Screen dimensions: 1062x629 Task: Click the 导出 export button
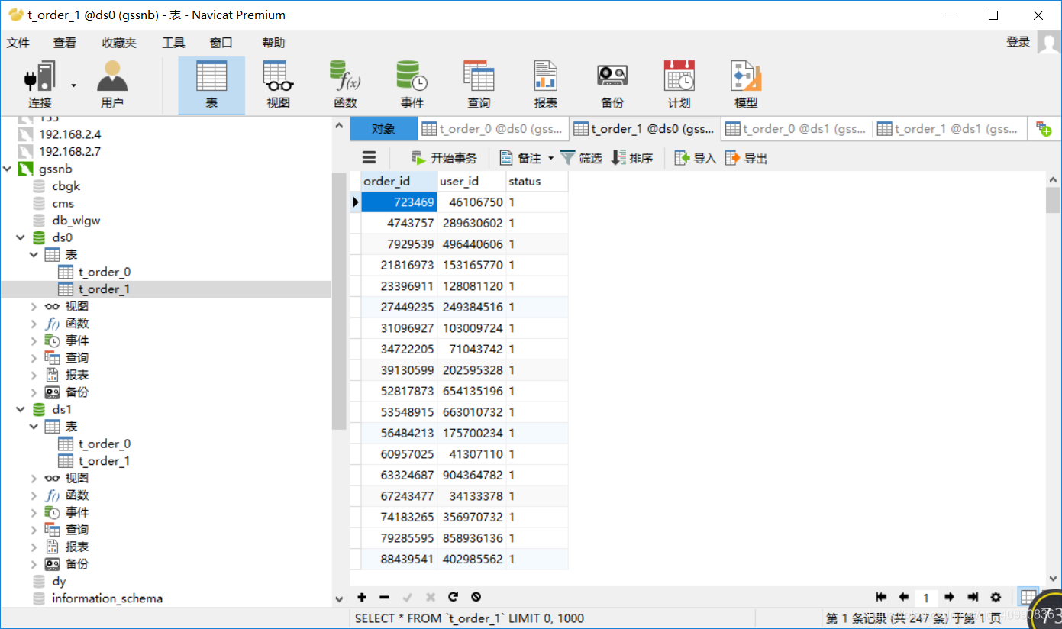746,158
